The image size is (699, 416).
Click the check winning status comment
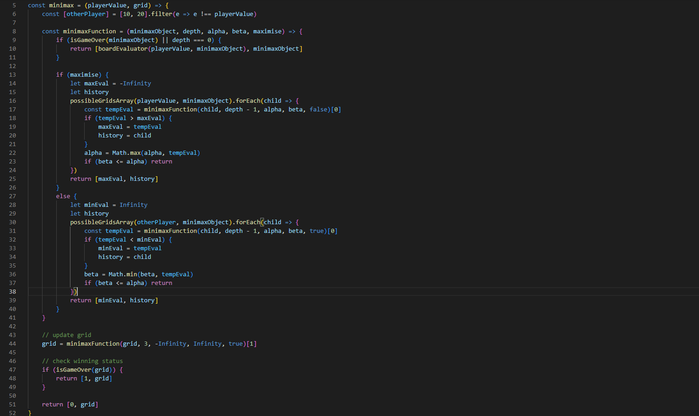coord(82,361)
